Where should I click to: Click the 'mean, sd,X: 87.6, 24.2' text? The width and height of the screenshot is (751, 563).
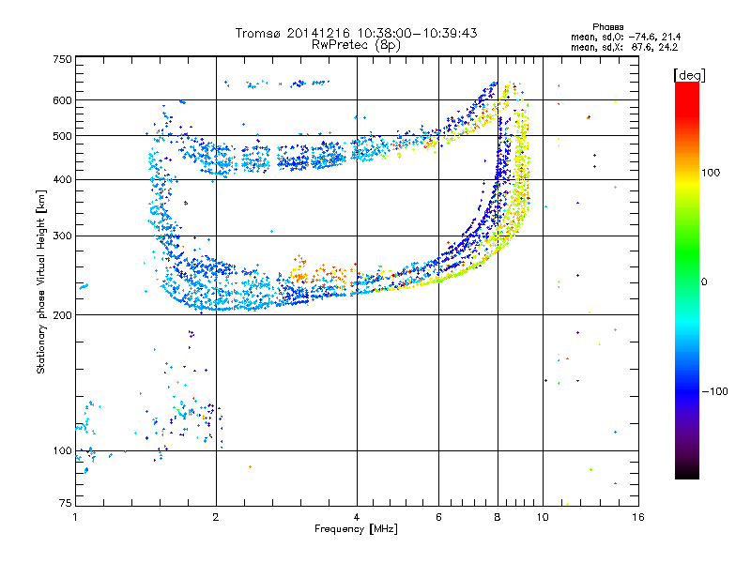point(624,47)
